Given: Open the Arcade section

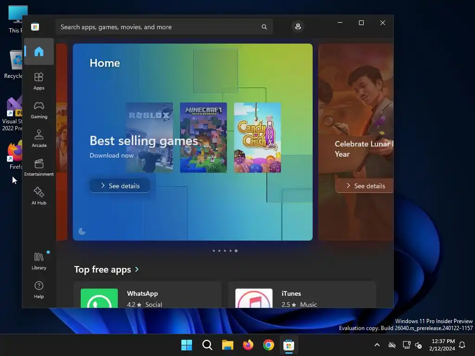Looking at the screenshot, I should [x=39, y=139].
